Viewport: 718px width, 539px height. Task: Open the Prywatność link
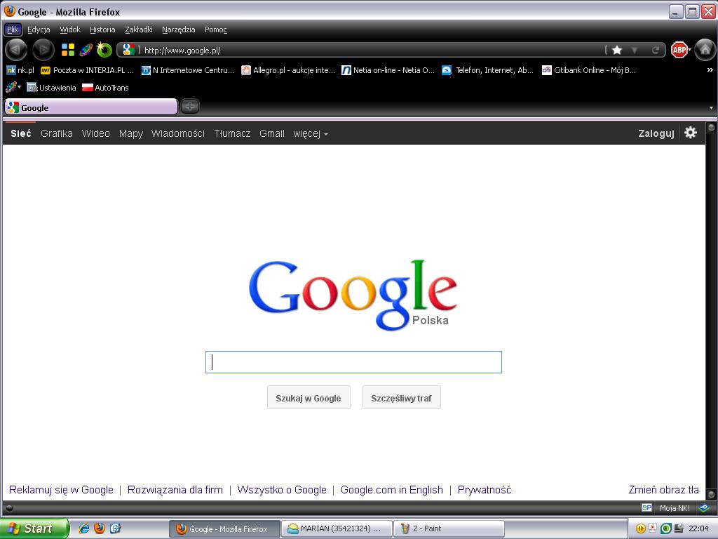pyautogui.click(x=485, y=489)
